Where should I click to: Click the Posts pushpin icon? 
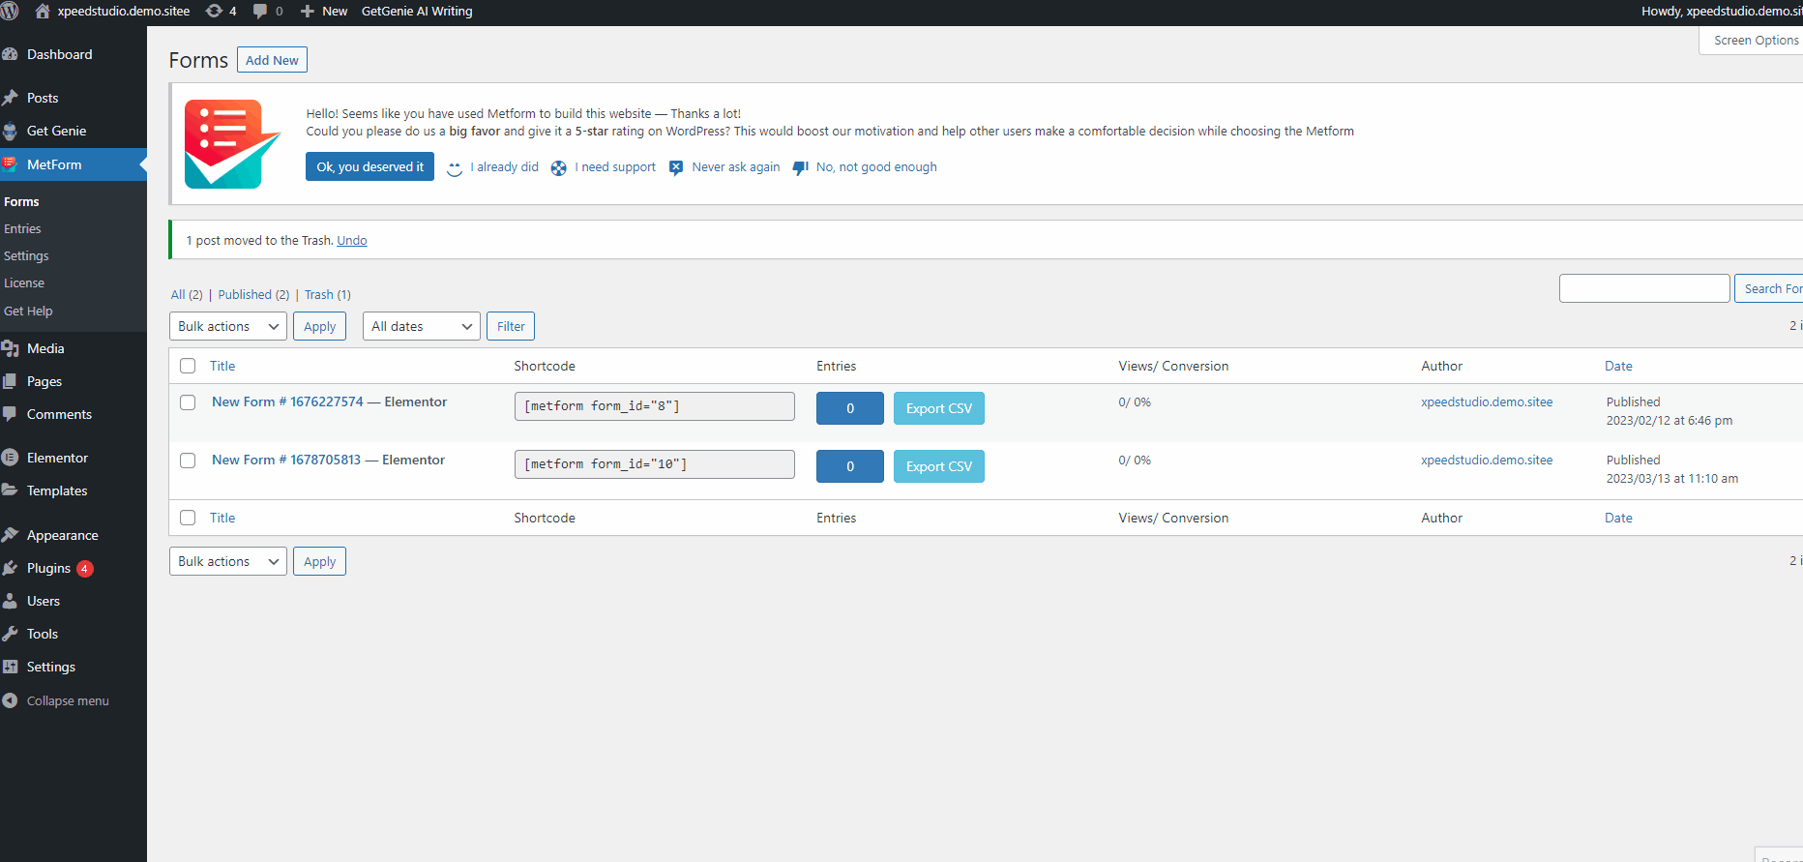[x=10, y=98]
